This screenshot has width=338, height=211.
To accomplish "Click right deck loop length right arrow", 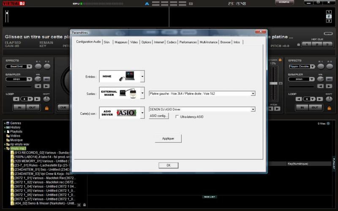I will (x=320, y=99).
